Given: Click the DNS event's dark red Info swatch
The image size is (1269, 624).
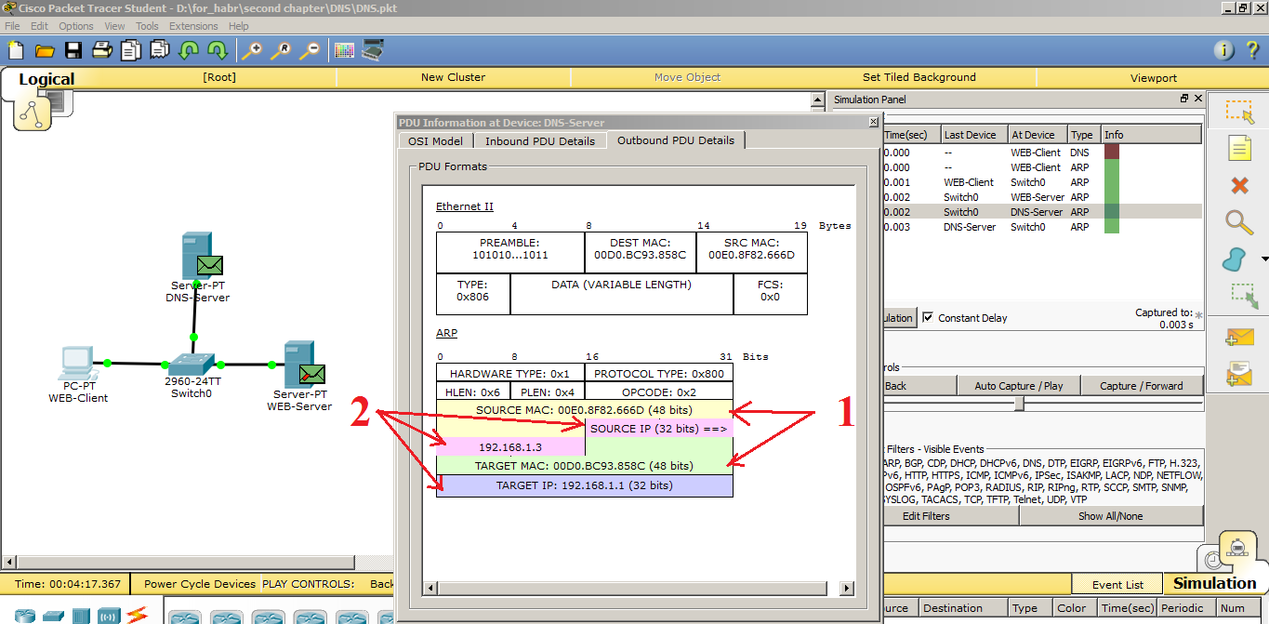Looking at the screenshot, I should click(x=1111, y=152).
